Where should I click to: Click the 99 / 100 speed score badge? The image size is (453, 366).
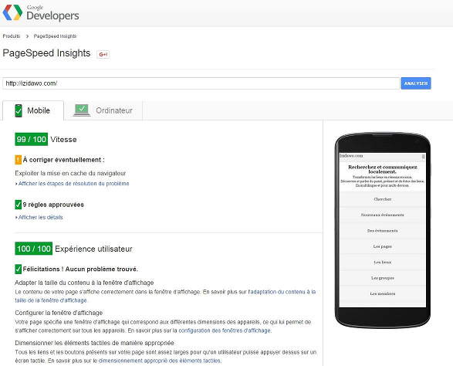tap(31, 139)
